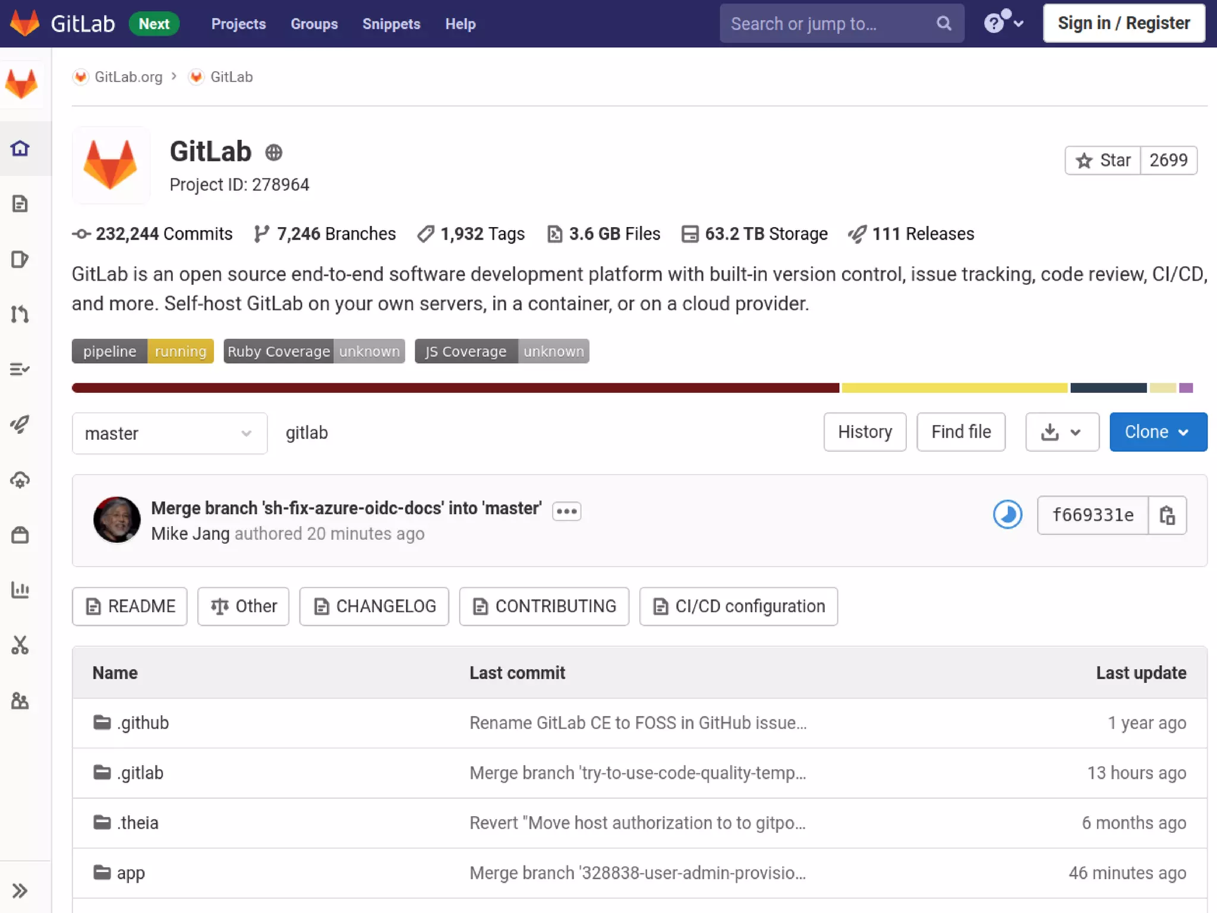
Task: Open the master branch dropdown
Action: click(169, 433)
